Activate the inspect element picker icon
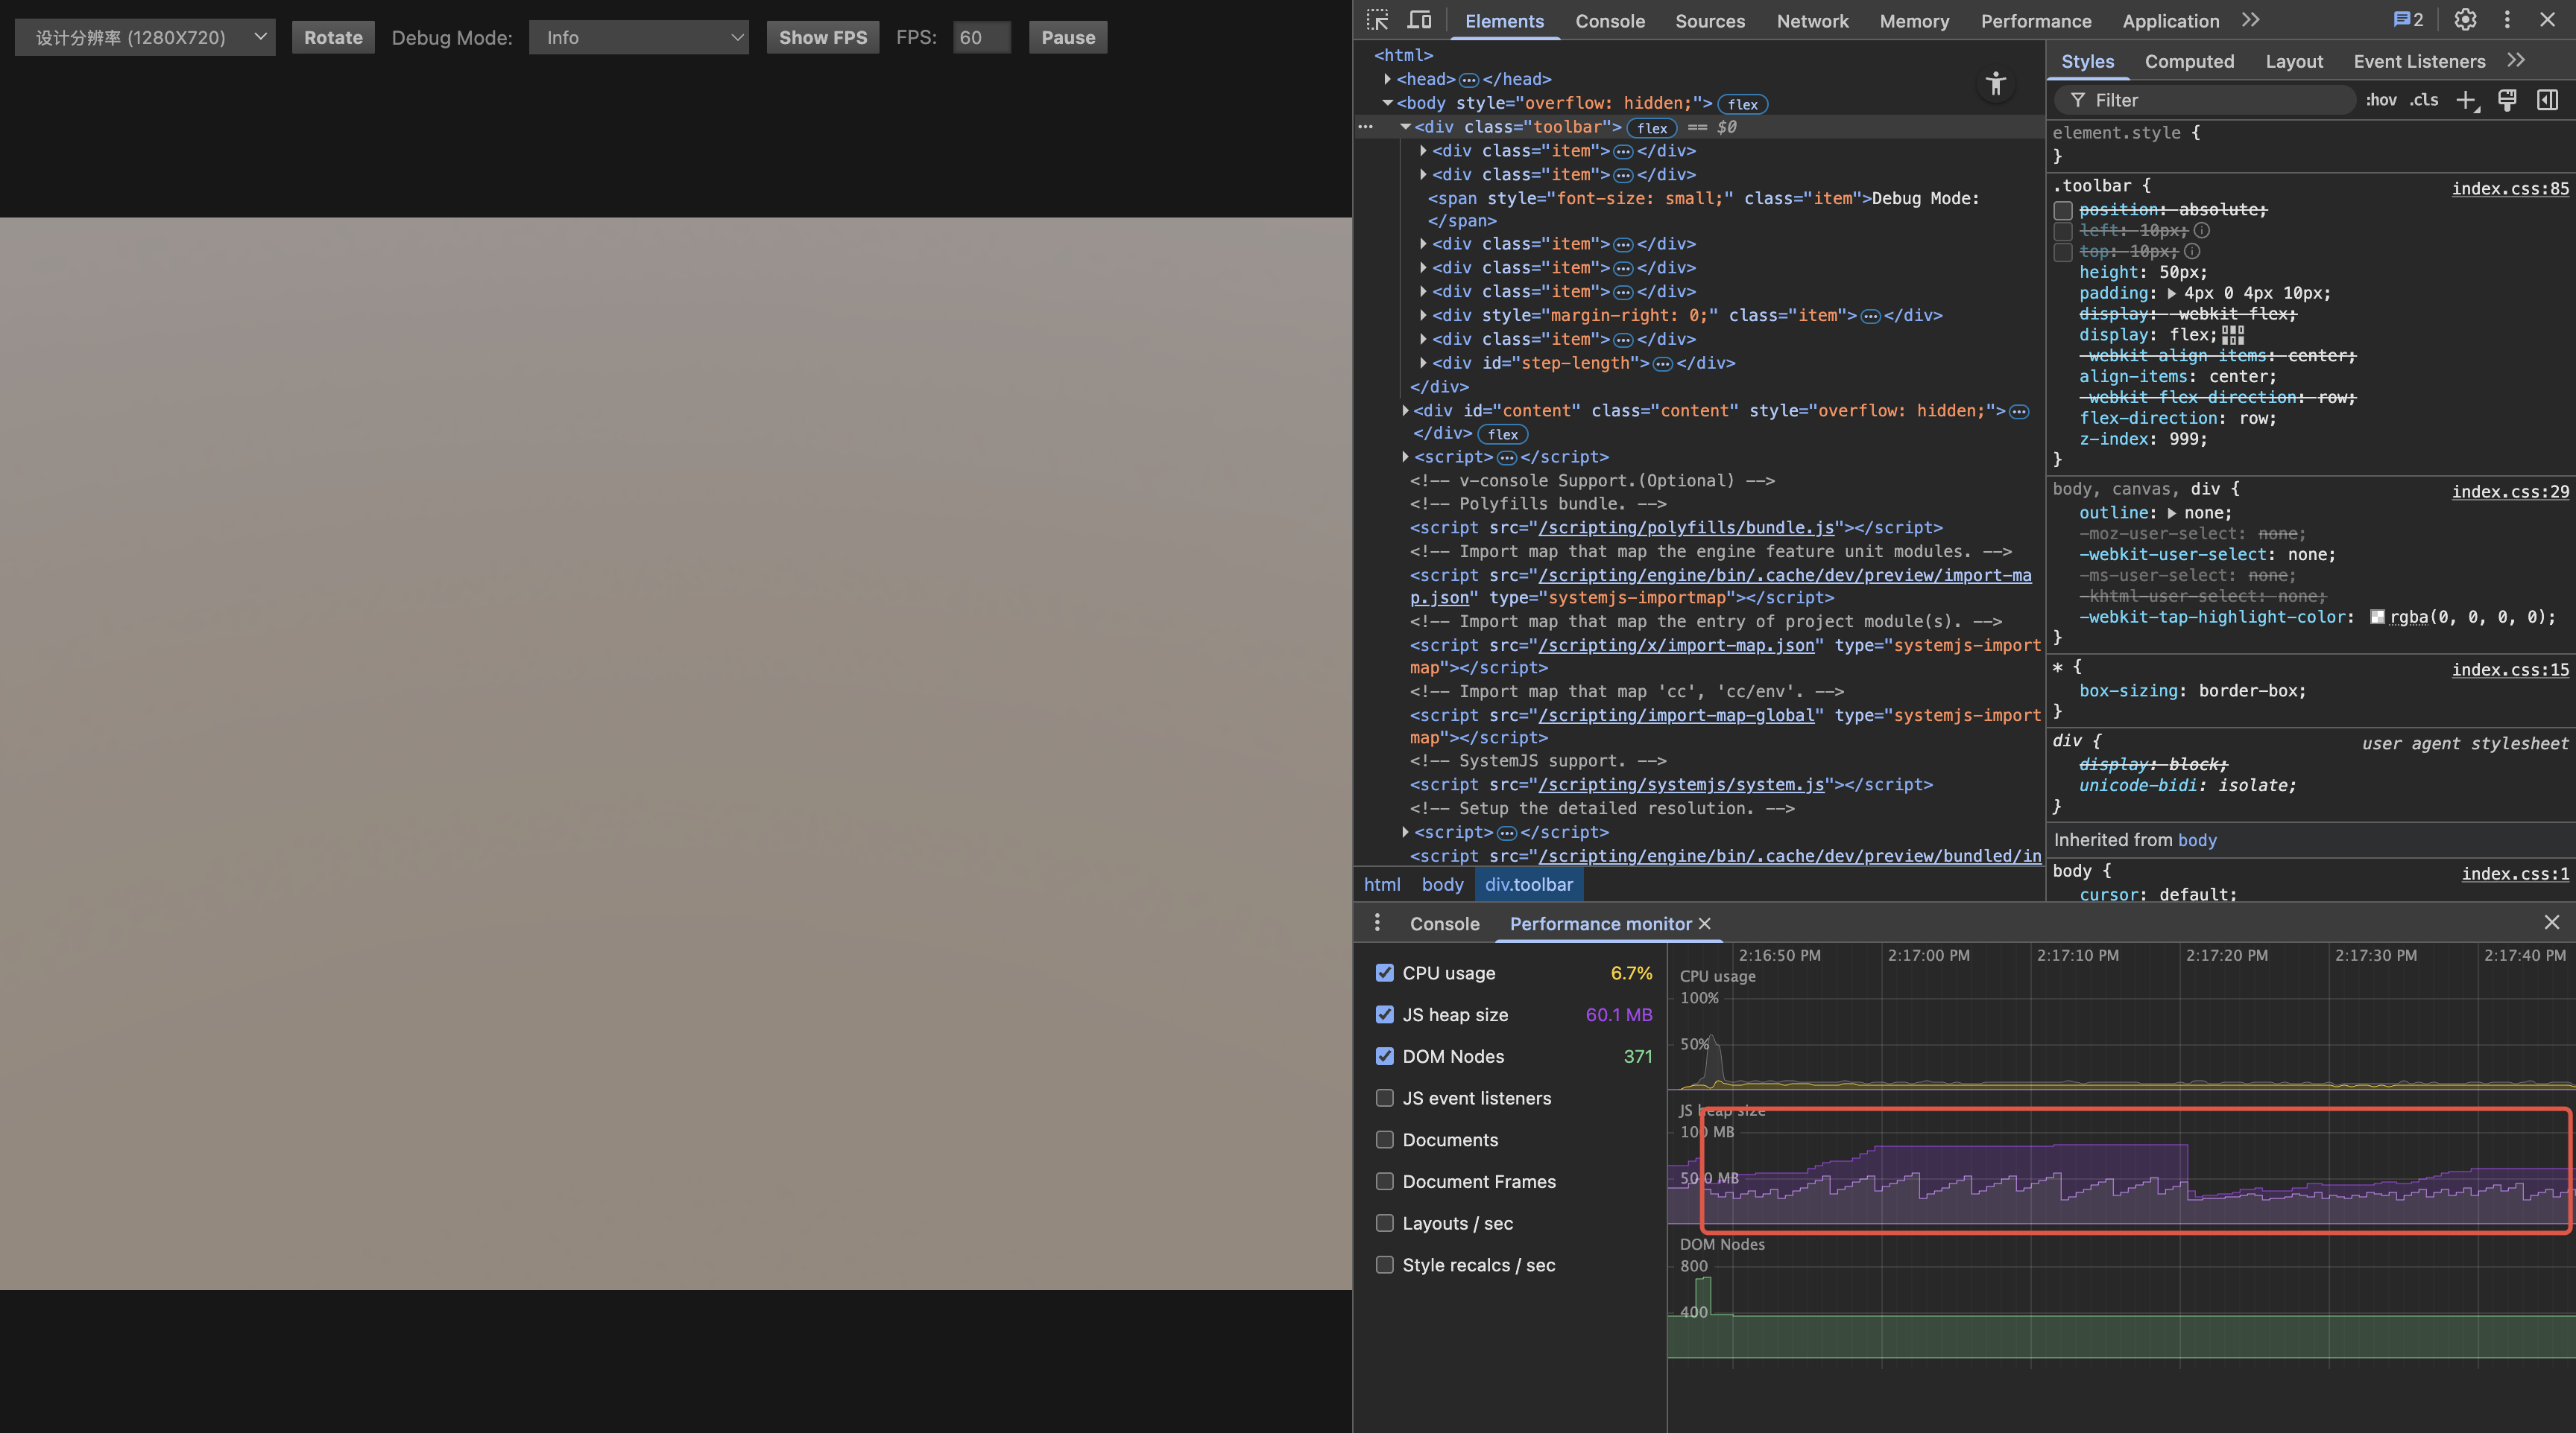Image resolution: width=2576 pixels, height=1433 pixels. (x=1377, y=20)
